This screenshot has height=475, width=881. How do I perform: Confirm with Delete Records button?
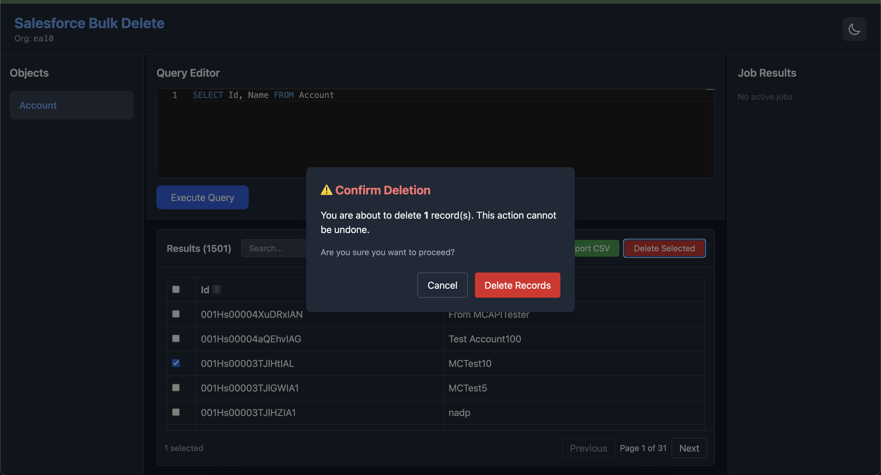click(x=517, y=285)
